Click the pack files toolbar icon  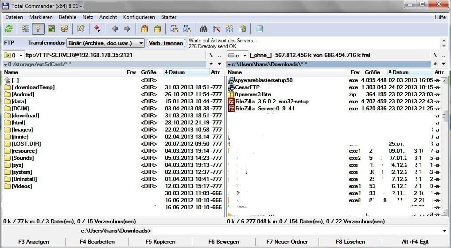click(x=144, y=29)
